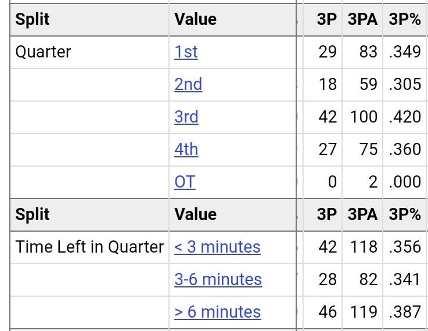
Task: Click the 3PA header above the Time Left rows
Action: pyautogui.click(x=362, y=214)
